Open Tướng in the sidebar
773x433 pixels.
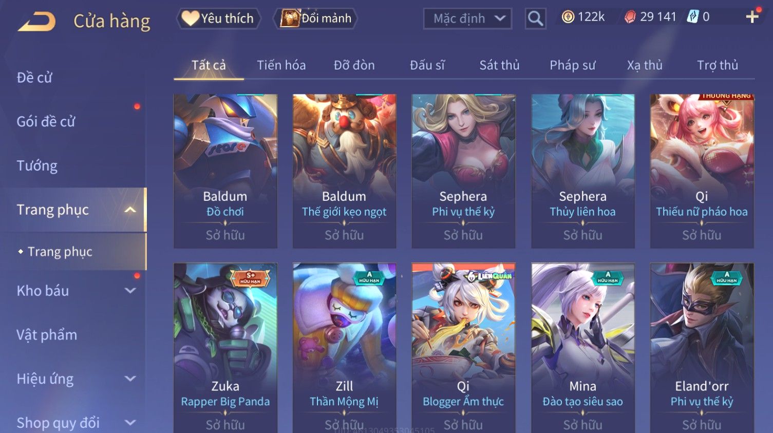(37, 166)
